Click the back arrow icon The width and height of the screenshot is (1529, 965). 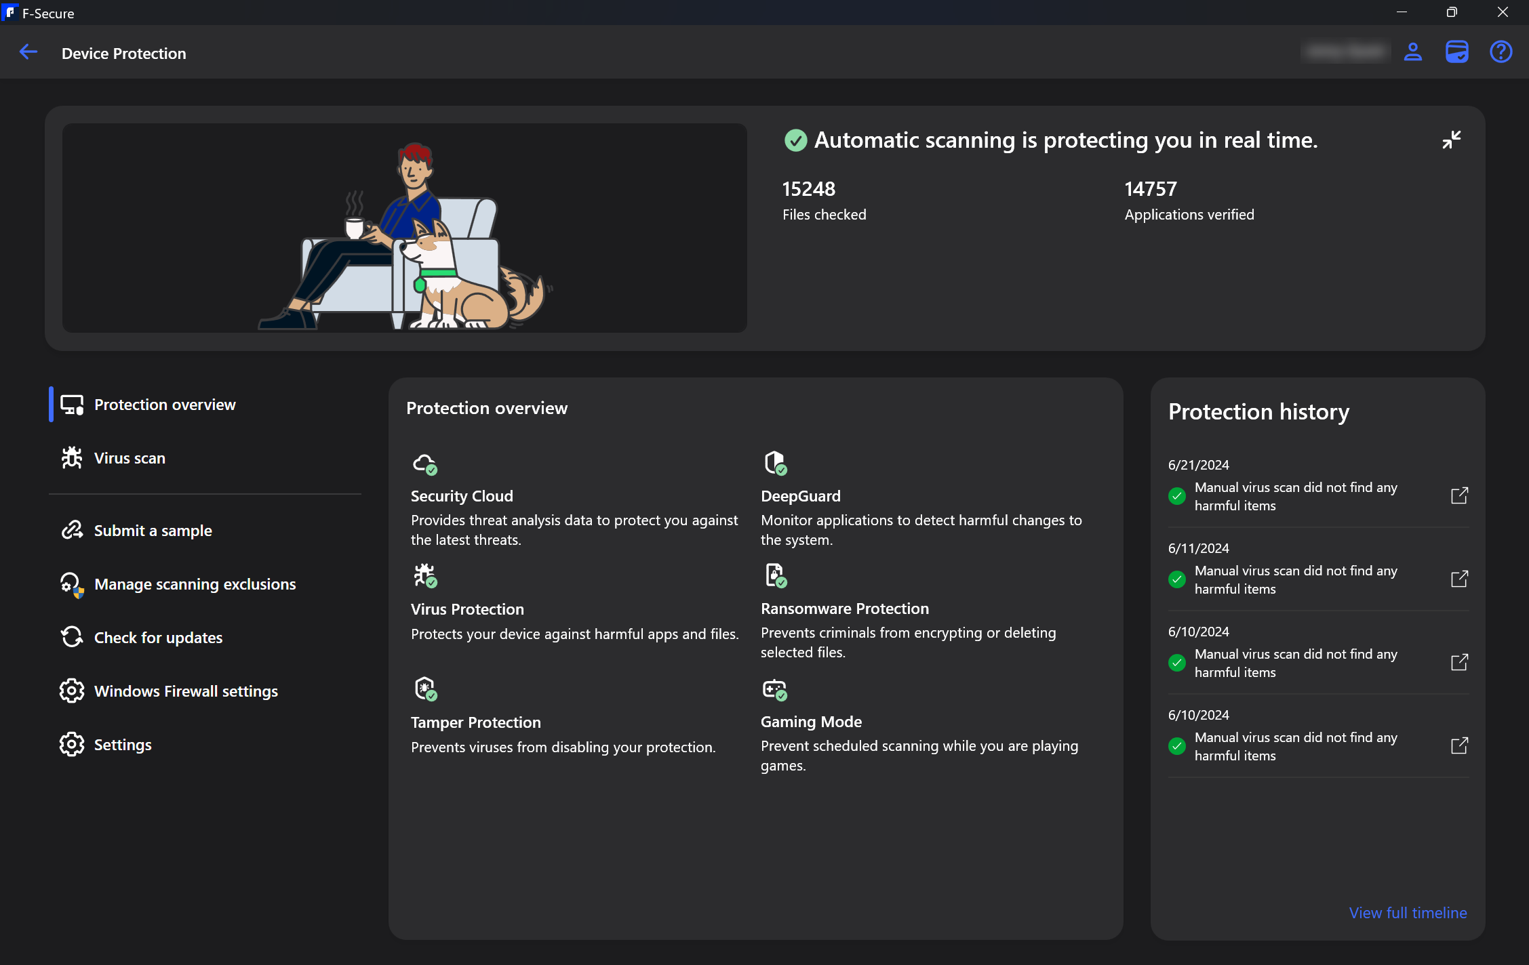tap(28, 52)
